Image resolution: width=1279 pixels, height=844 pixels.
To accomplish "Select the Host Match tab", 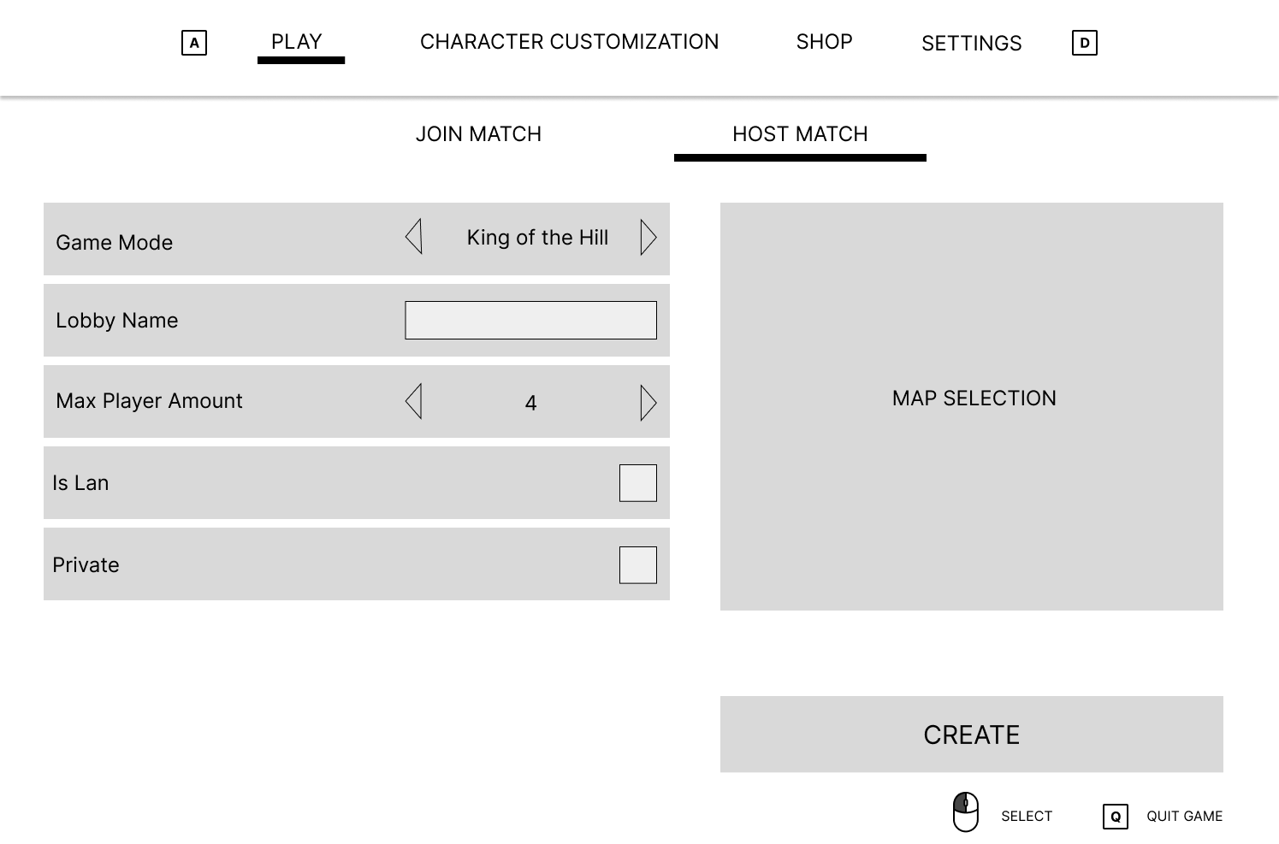I will point(800,134).
